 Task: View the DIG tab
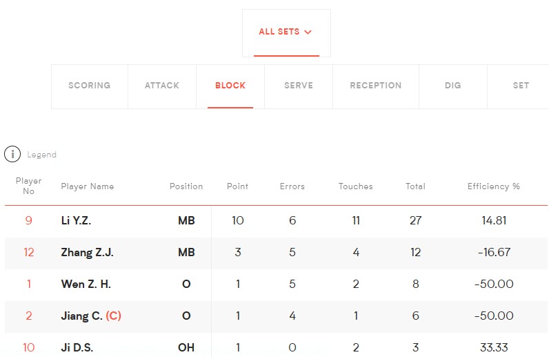tap(452, 86)
